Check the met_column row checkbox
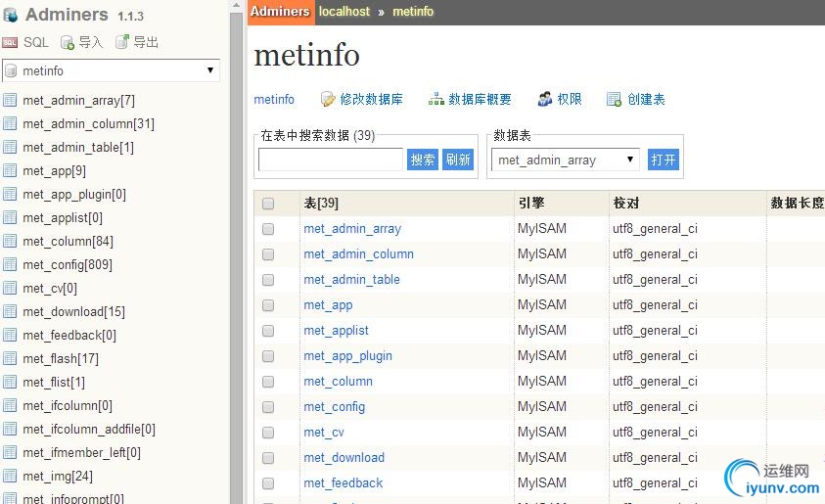Screen dimensions: 825x504 point(268,382)
